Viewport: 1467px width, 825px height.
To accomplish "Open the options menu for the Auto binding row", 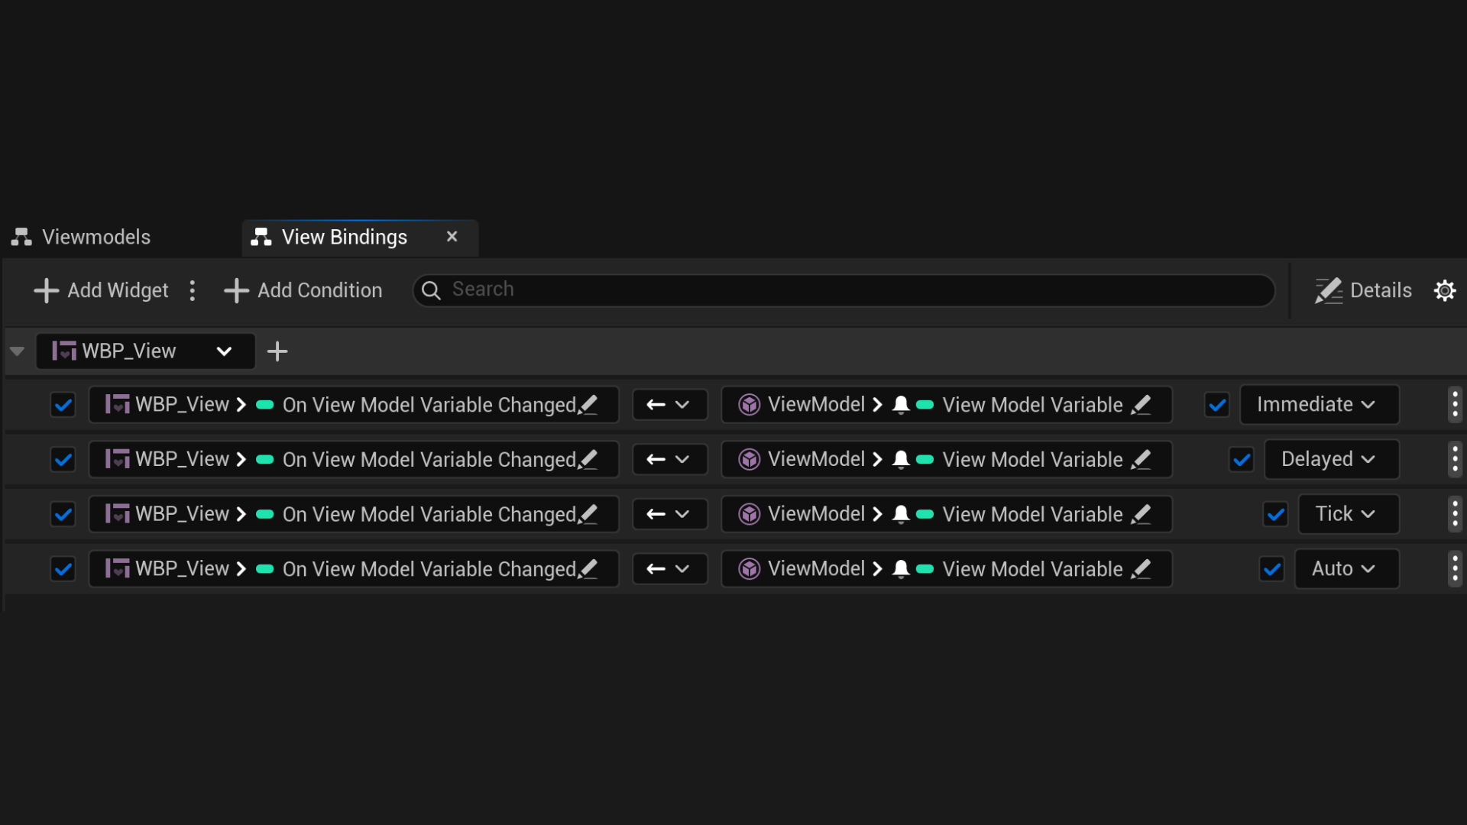I will 1455,569.
